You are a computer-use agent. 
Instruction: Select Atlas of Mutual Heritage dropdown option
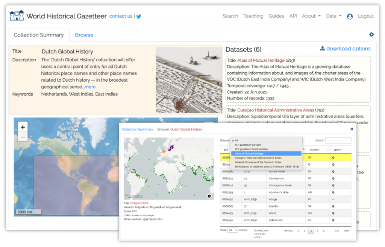tap(266, 154)
